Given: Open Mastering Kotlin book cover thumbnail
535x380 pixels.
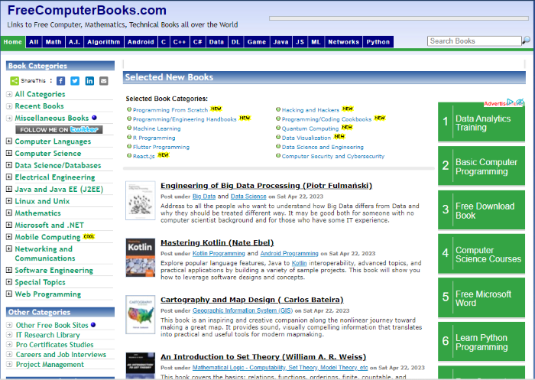Looking at the screenshot, I should pyautogui.click(x=140, y=258).
